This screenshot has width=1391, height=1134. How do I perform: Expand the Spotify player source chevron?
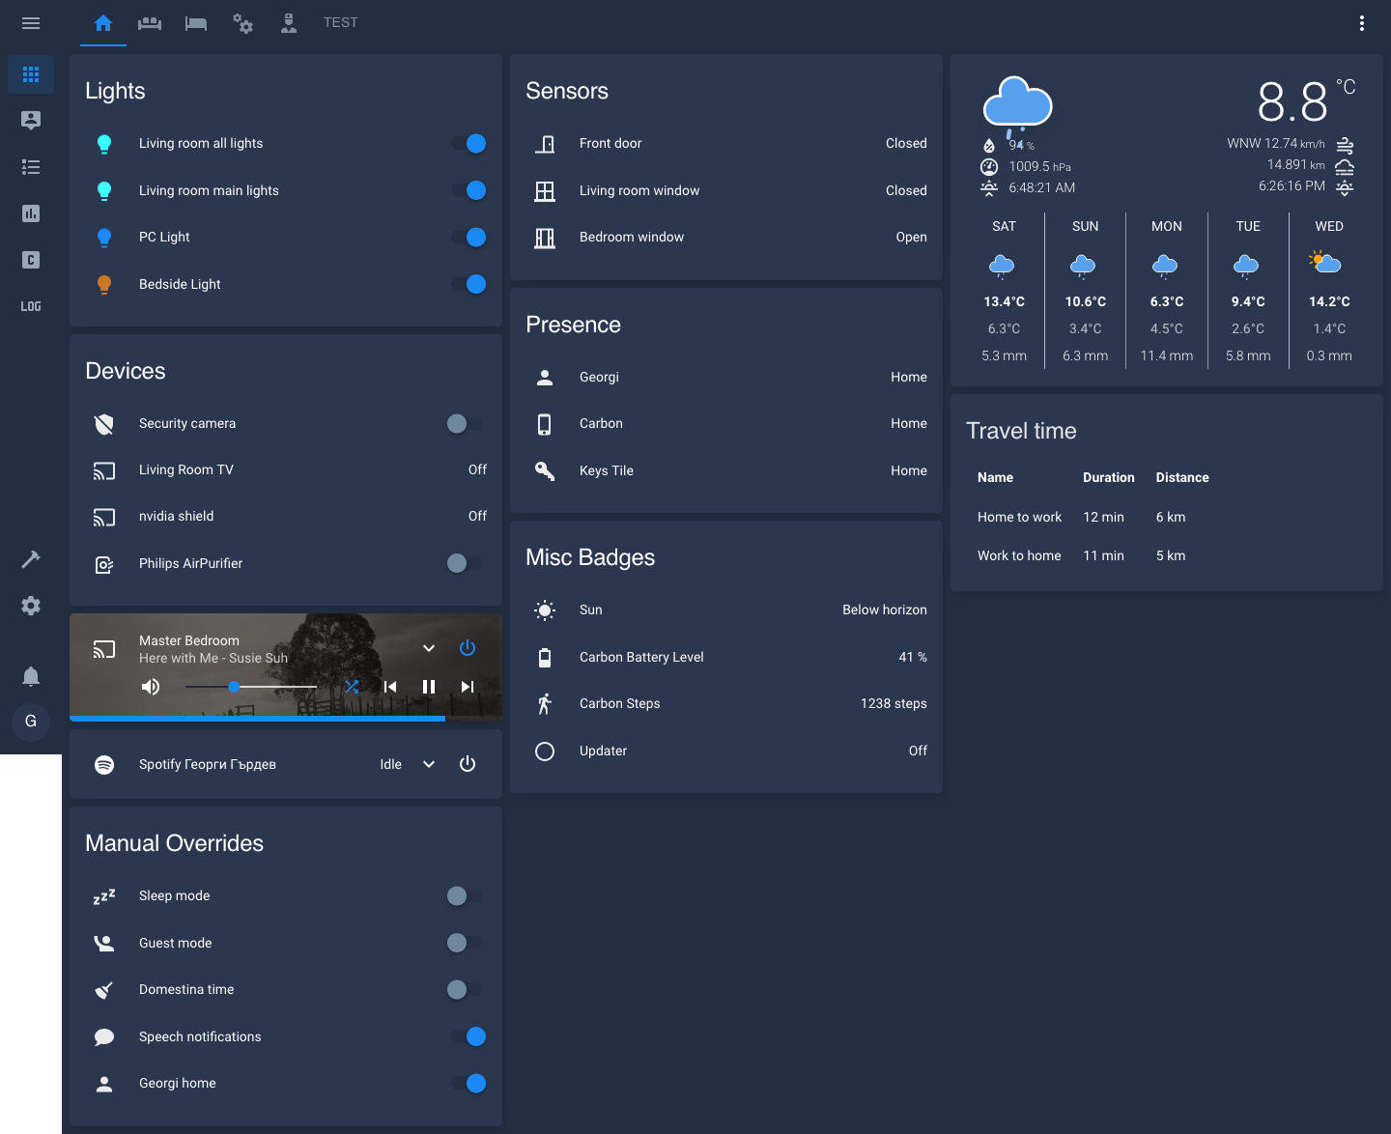[429, 764]
